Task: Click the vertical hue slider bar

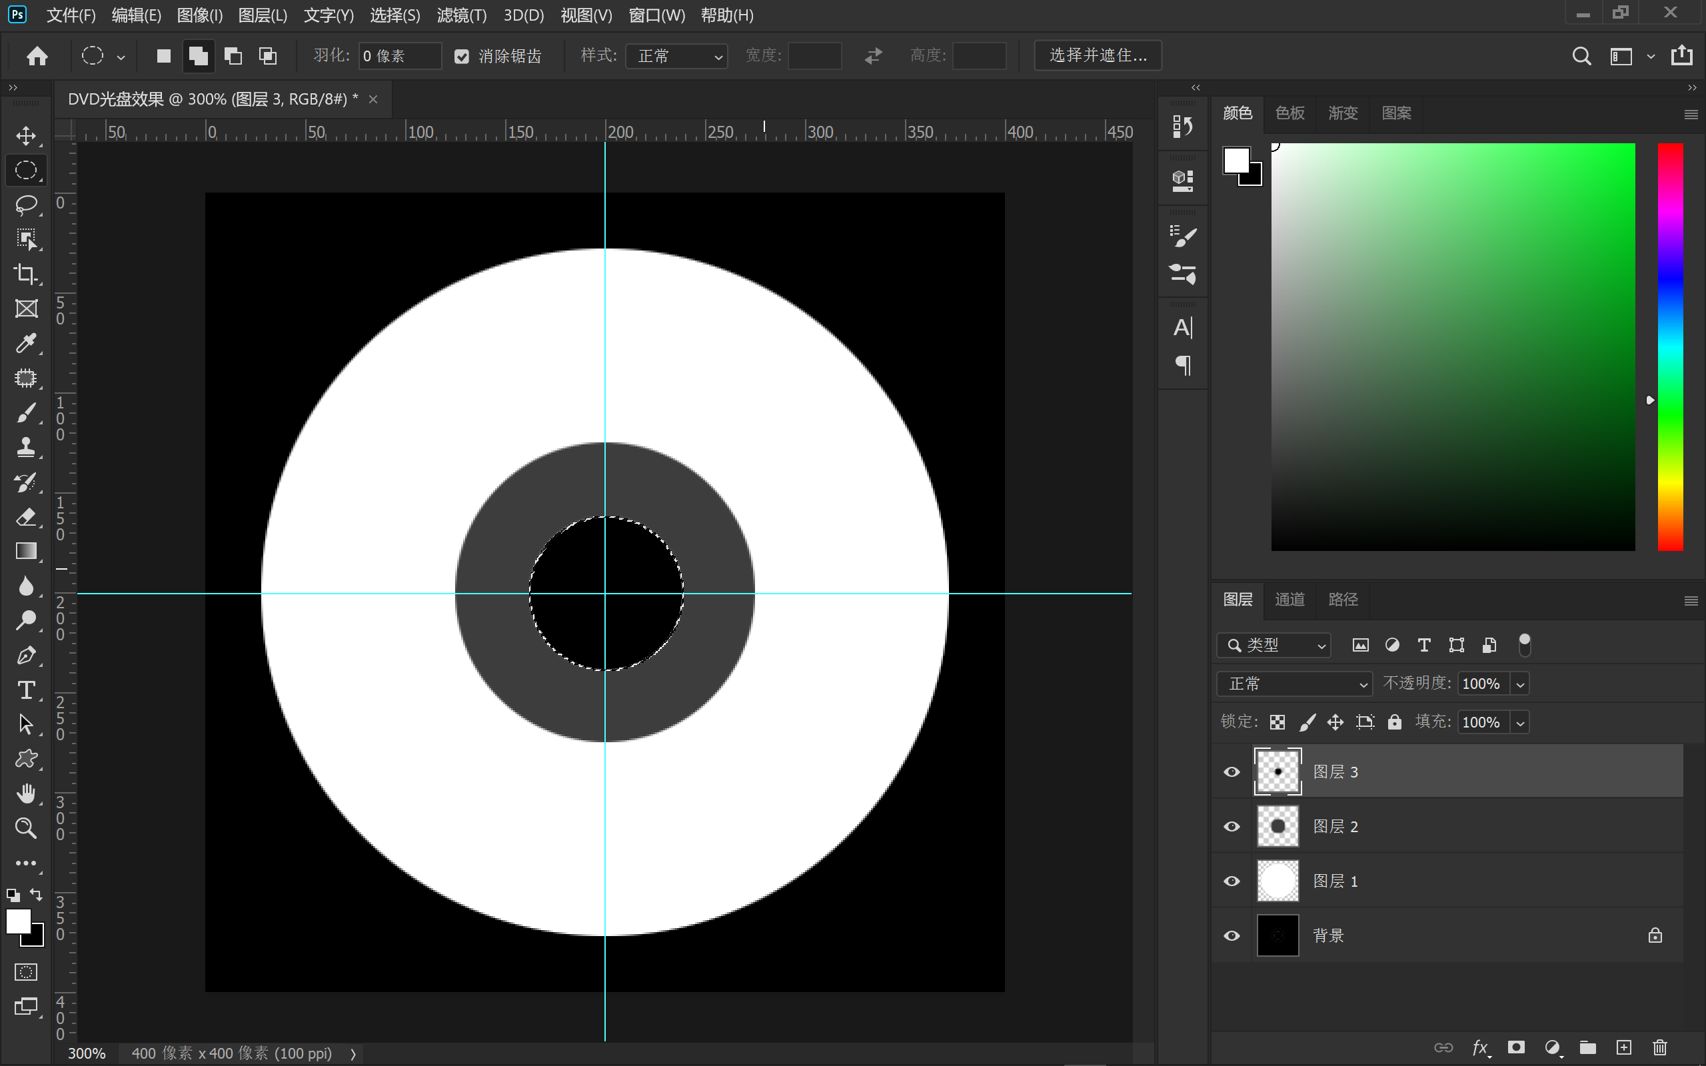Action: point(1669,347)
